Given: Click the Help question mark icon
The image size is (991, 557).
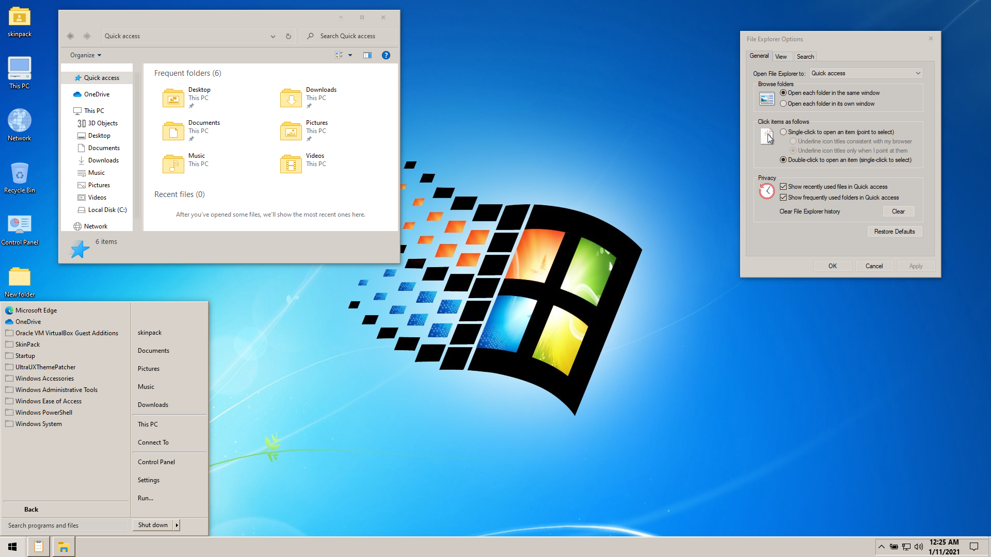Looking at the screenshot, I should pyautogui.click(x=386, y=55).
